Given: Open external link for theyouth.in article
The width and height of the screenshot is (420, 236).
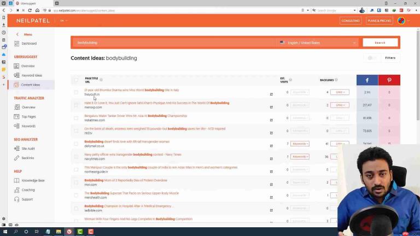Looking at the screenshot, I should click(271, 94).
